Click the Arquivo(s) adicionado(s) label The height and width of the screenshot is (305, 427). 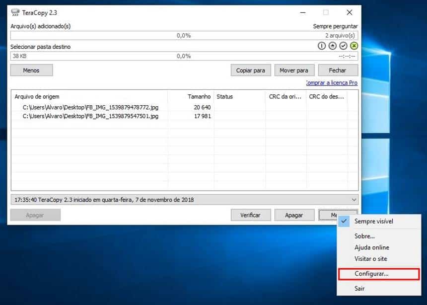[x=41, y=26]
